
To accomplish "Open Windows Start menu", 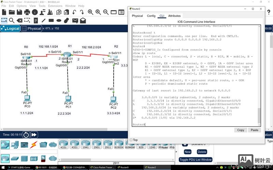I will [3, 167].
